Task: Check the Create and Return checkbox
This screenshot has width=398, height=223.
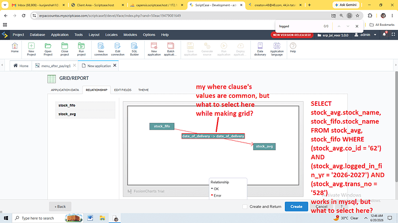Action: click(x=245, y=206)
